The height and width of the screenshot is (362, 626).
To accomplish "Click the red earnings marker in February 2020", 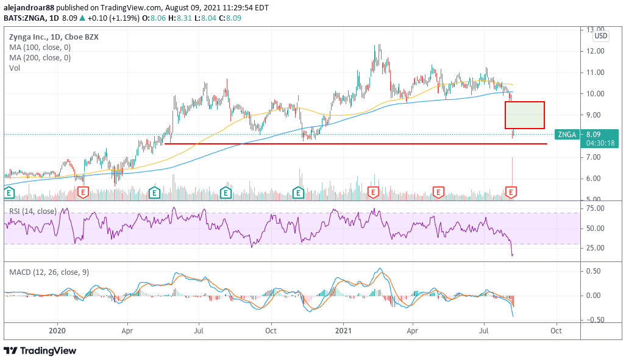I will click(83, 193).
